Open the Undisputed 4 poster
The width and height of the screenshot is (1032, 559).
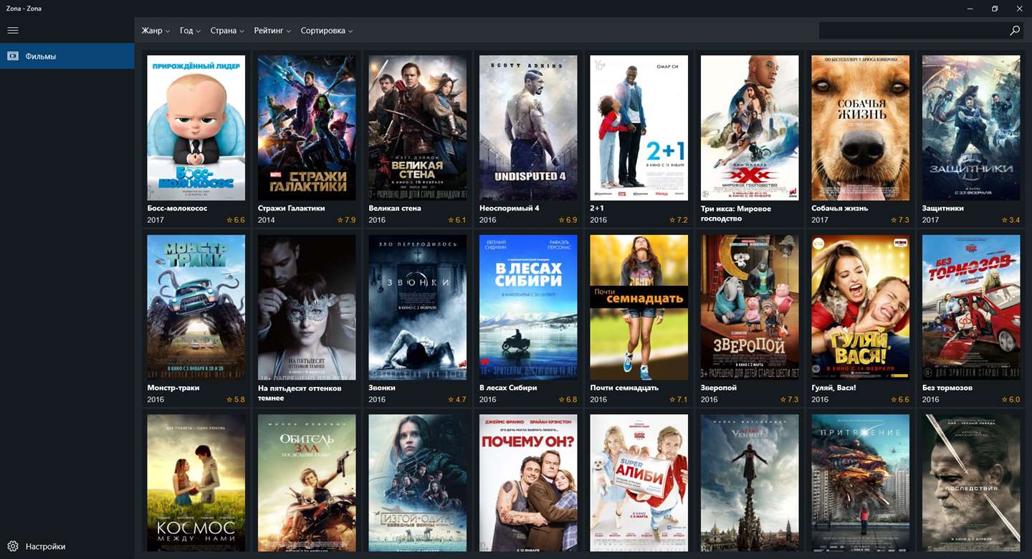(x=528, y=128)
